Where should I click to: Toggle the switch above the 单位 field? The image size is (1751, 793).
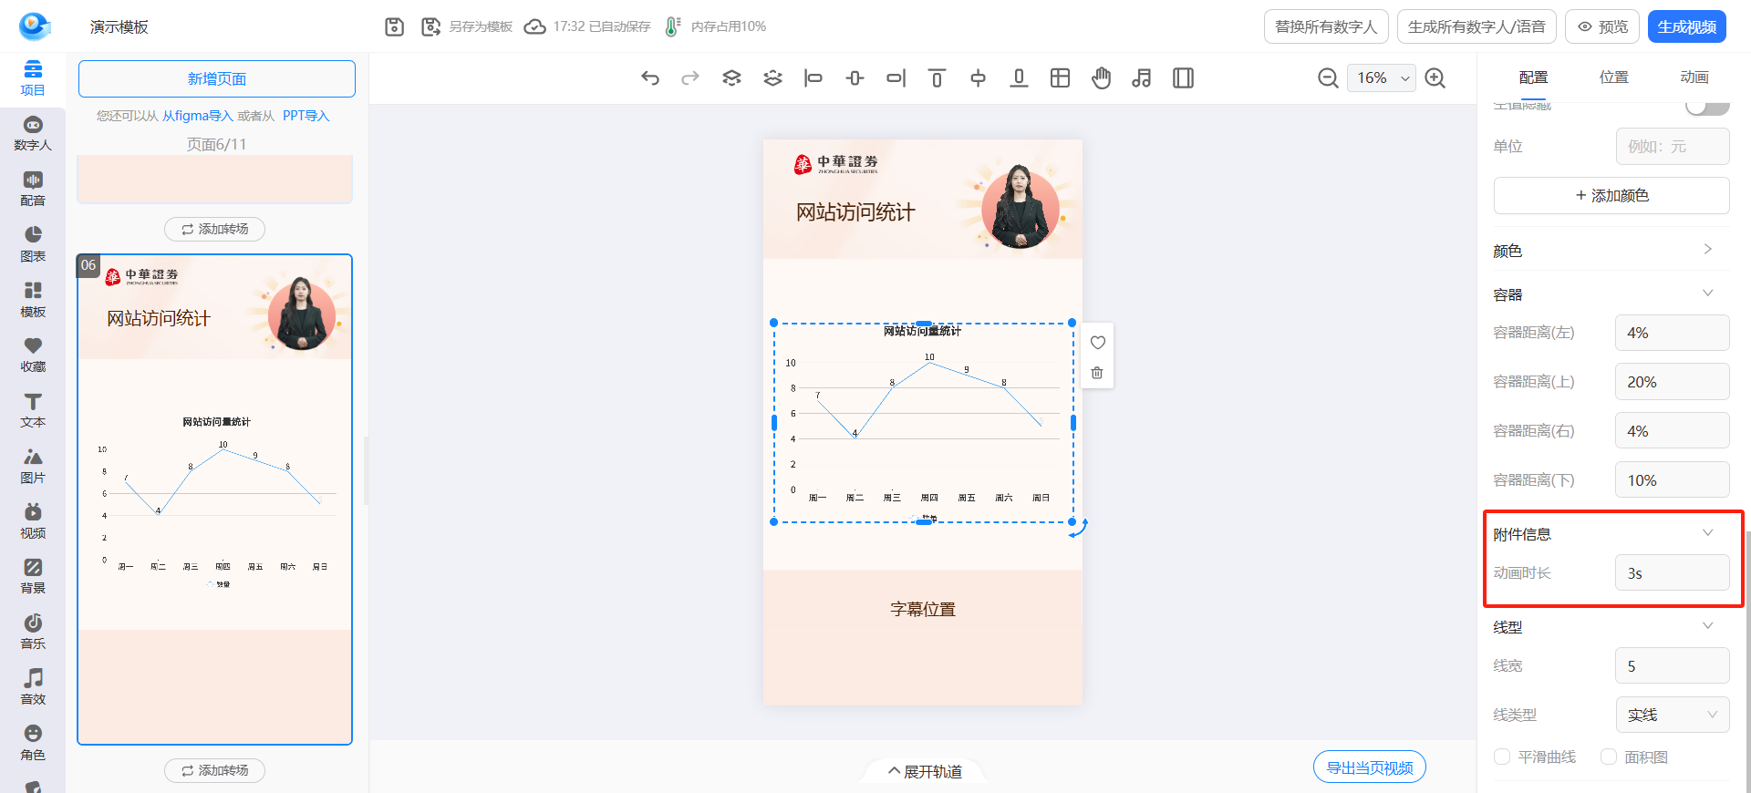pyautogui.click(x=1706, y=107)
